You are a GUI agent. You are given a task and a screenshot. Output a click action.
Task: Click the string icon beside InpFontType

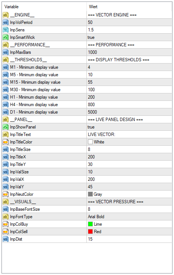click(x=6, y=217)
